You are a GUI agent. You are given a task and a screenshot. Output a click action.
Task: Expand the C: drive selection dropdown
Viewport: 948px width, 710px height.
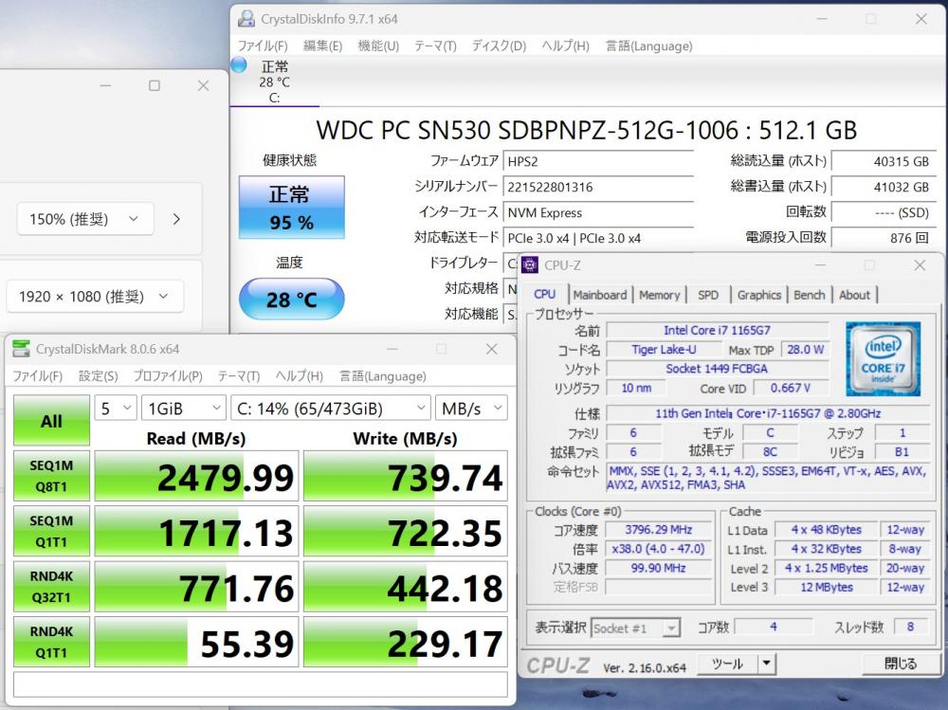pyautogui.click(x=329, y=409)
